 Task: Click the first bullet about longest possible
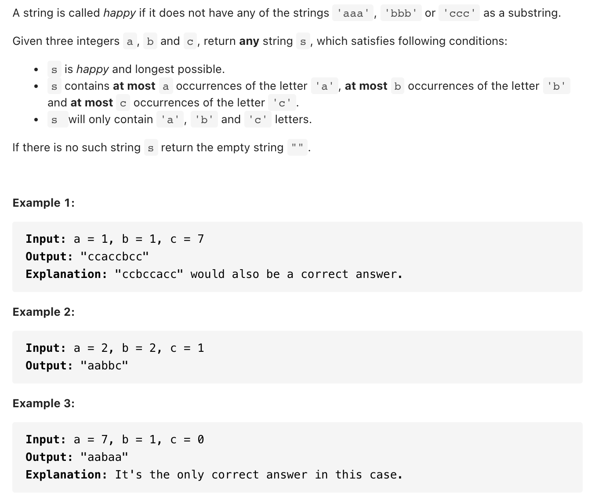tap(136, 69)
